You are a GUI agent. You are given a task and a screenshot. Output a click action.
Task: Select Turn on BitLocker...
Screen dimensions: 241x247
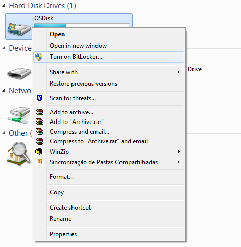(109, 57)
